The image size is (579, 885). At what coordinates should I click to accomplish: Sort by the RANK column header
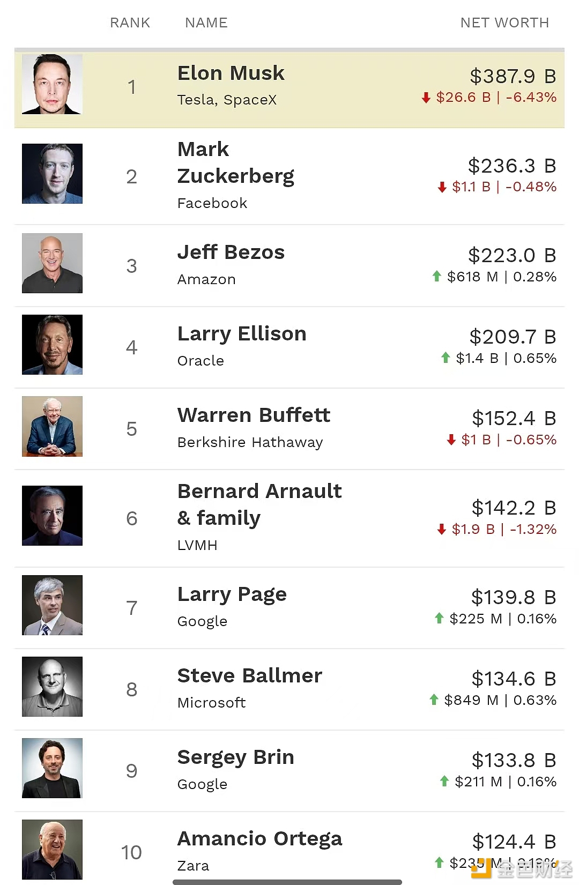pos(130,23)
